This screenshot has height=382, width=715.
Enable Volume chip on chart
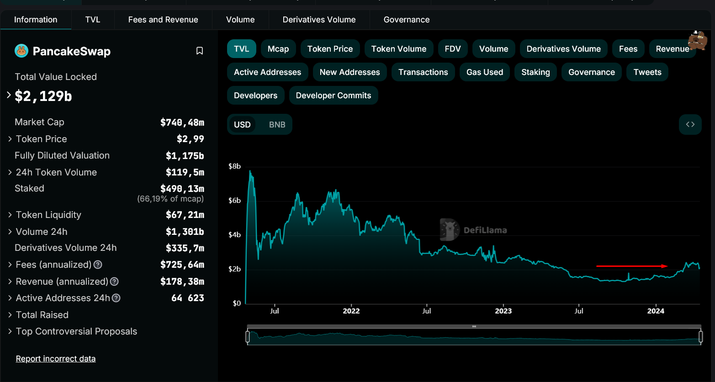tap(494, 49)
